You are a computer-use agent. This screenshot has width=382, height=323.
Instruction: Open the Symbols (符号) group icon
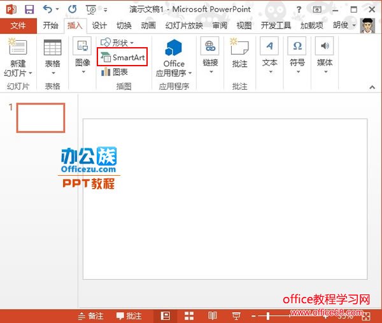297,46
